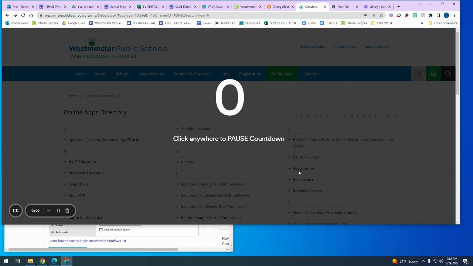The width and height of the screenshot is (473, 266).
Task: Click the Westminster Public Schools logo
Action: [x=118, y=48]
